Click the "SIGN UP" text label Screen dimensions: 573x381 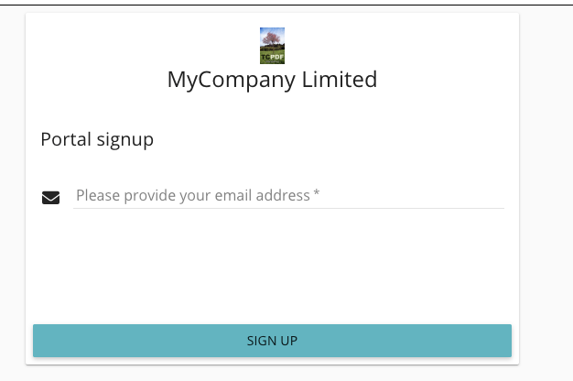(x=272, y=341)
